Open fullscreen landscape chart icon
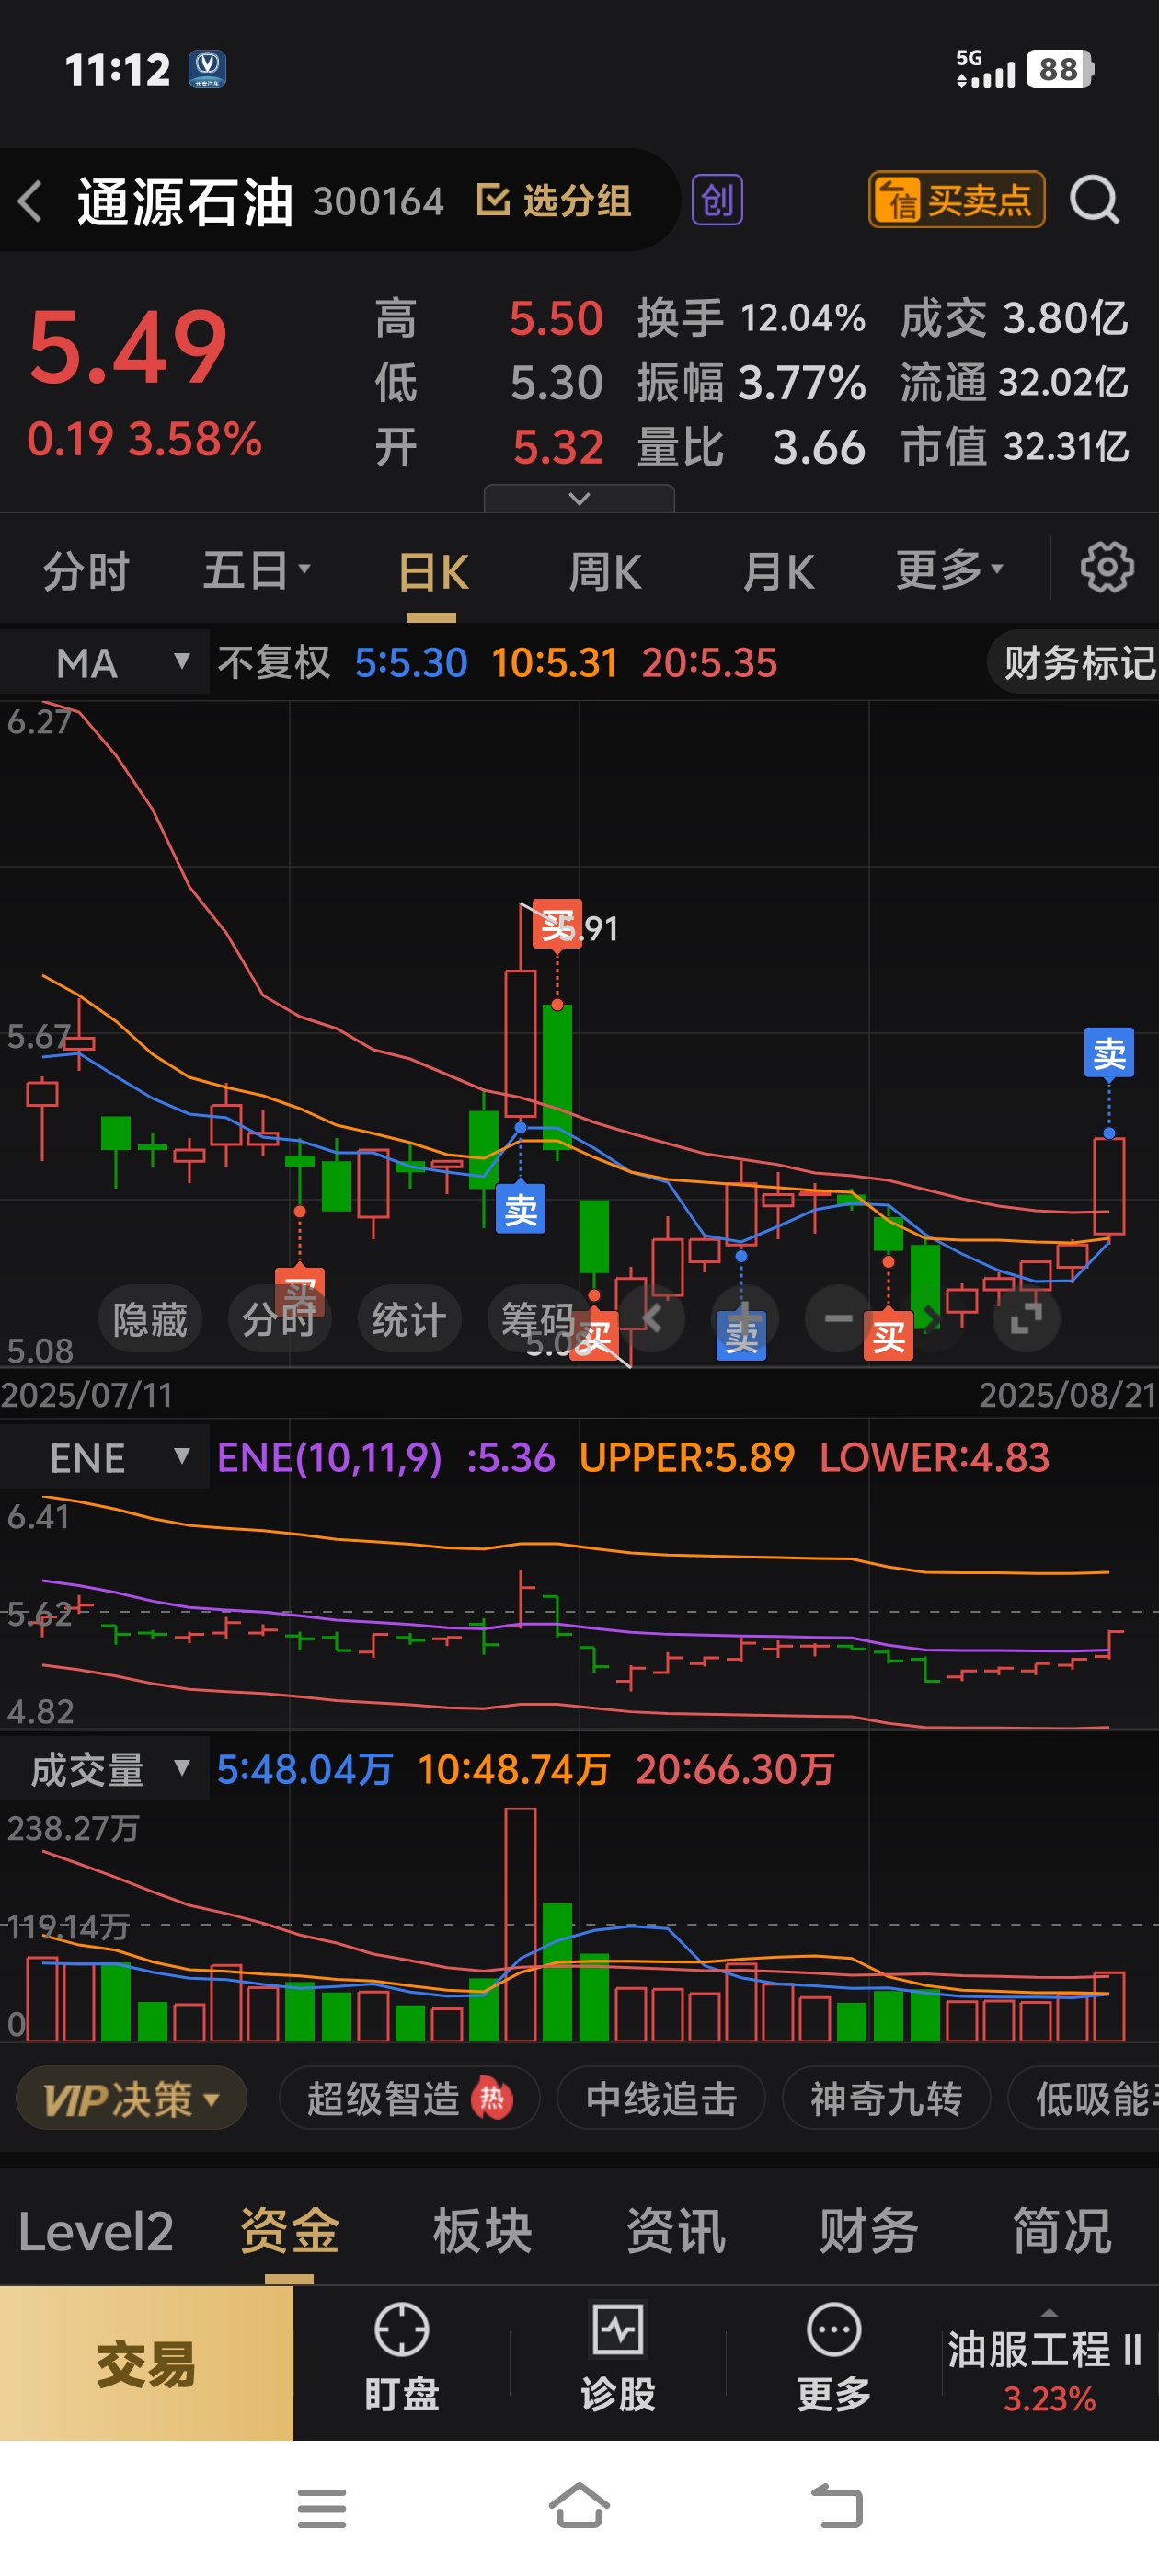This screenshot has width=1159, height=2576. [1026, 1318]
